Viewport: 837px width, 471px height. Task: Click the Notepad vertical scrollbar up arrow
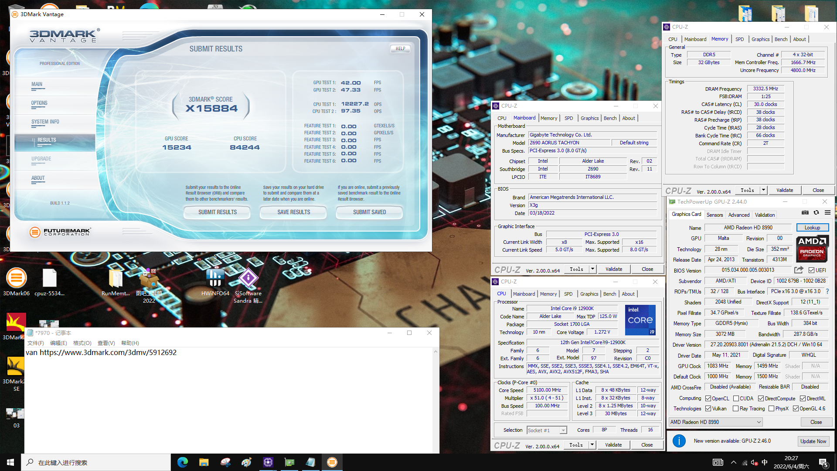[x=436, y=352]
